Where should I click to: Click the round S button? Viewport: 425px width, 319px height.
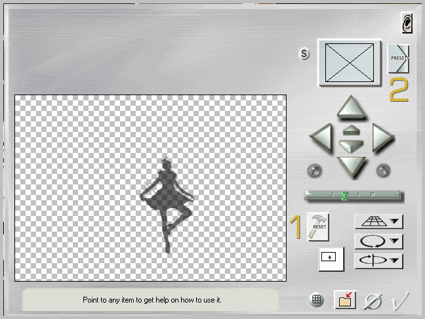click(304, 54)
